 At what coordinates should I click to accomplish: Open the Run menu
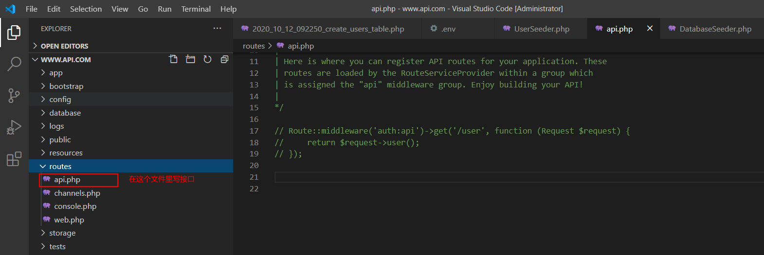(x=164, y=9)
